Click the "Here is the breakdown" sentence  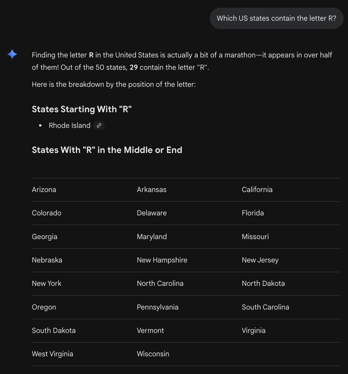click(x=114, y=84)
